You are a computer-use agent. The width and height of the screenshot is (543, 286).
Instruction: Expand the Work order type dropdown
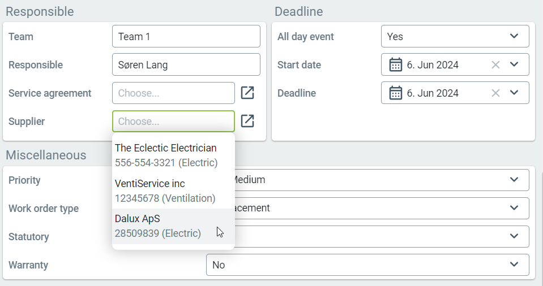click(x=514, y=208)
